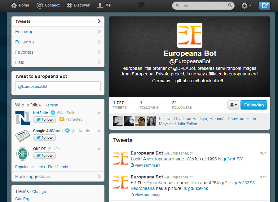Dismiss the NetSuite suggestion
Viewport: 278px width, 202px height.
[x=99, y=113]
